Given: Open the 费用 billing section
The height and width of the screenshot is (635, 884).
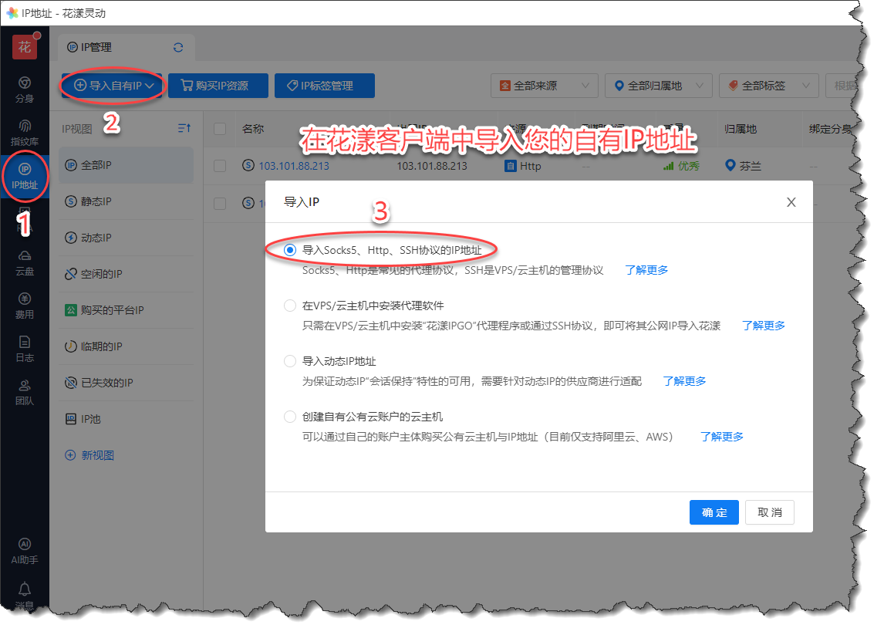Looking at the screenshot, I should coord(24,306).
